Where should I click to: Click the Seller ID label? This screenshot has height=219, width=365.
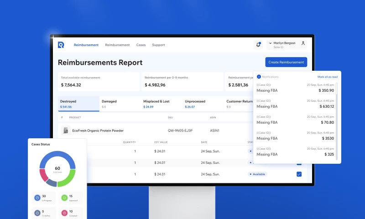click(x=278, y=47)
